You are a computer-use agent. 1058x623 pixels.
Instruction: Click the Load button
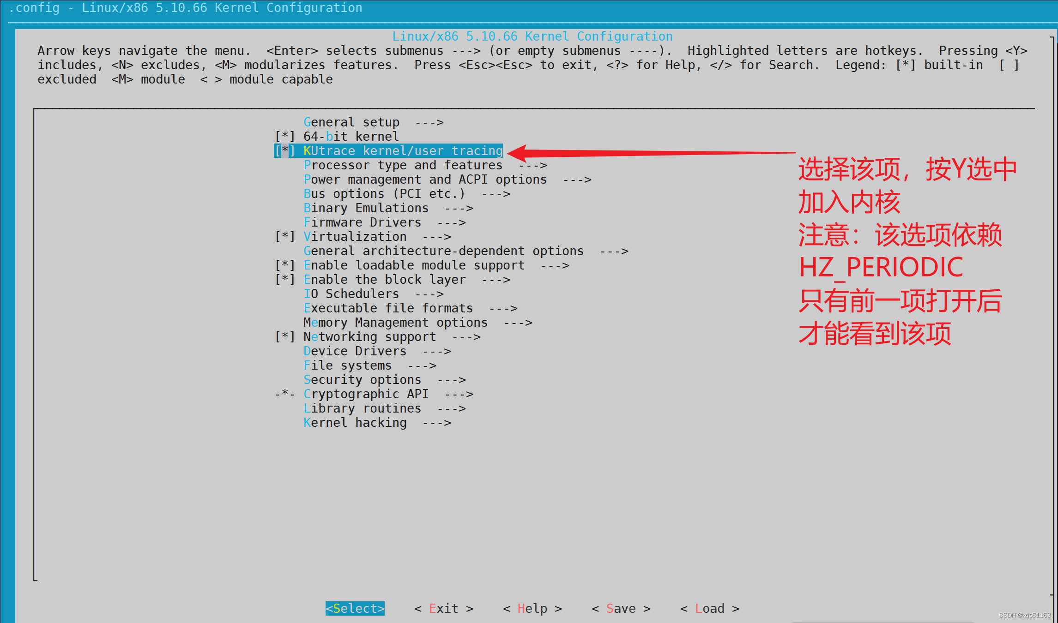click(709, 609)
